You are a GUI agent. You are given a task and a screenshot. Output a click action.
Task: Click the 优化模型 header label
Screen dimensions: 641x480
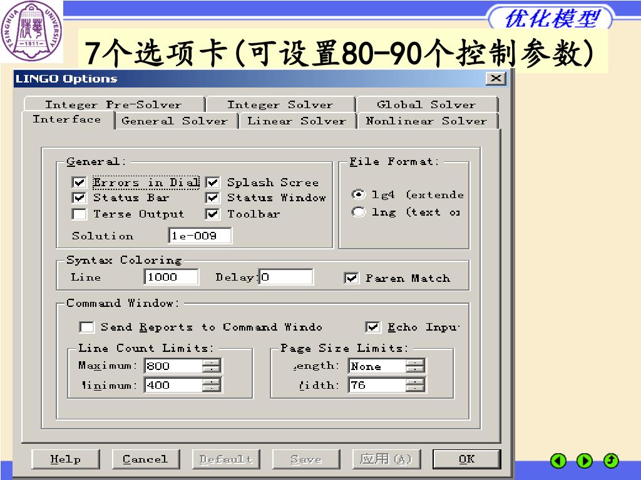click(551, 18)
